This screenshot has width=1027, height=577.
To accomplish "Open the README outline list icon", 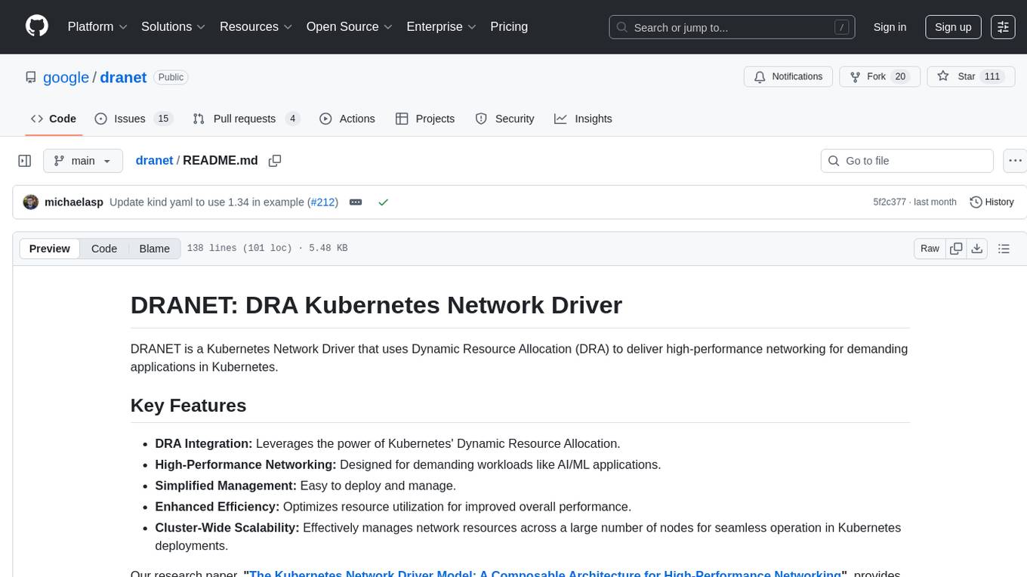I will pyautogui.click(x=1004, y=248).
